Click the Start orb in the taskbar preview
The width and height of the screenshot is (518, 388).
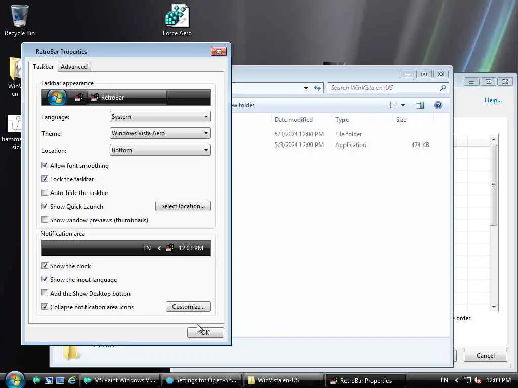[x=57, y=98]
